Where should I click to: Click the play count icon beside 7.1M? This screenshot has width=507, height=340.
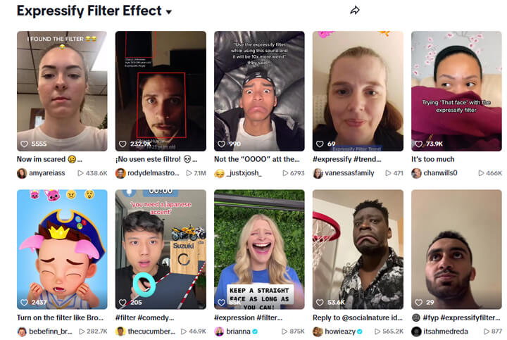click(x=189, y=173)
